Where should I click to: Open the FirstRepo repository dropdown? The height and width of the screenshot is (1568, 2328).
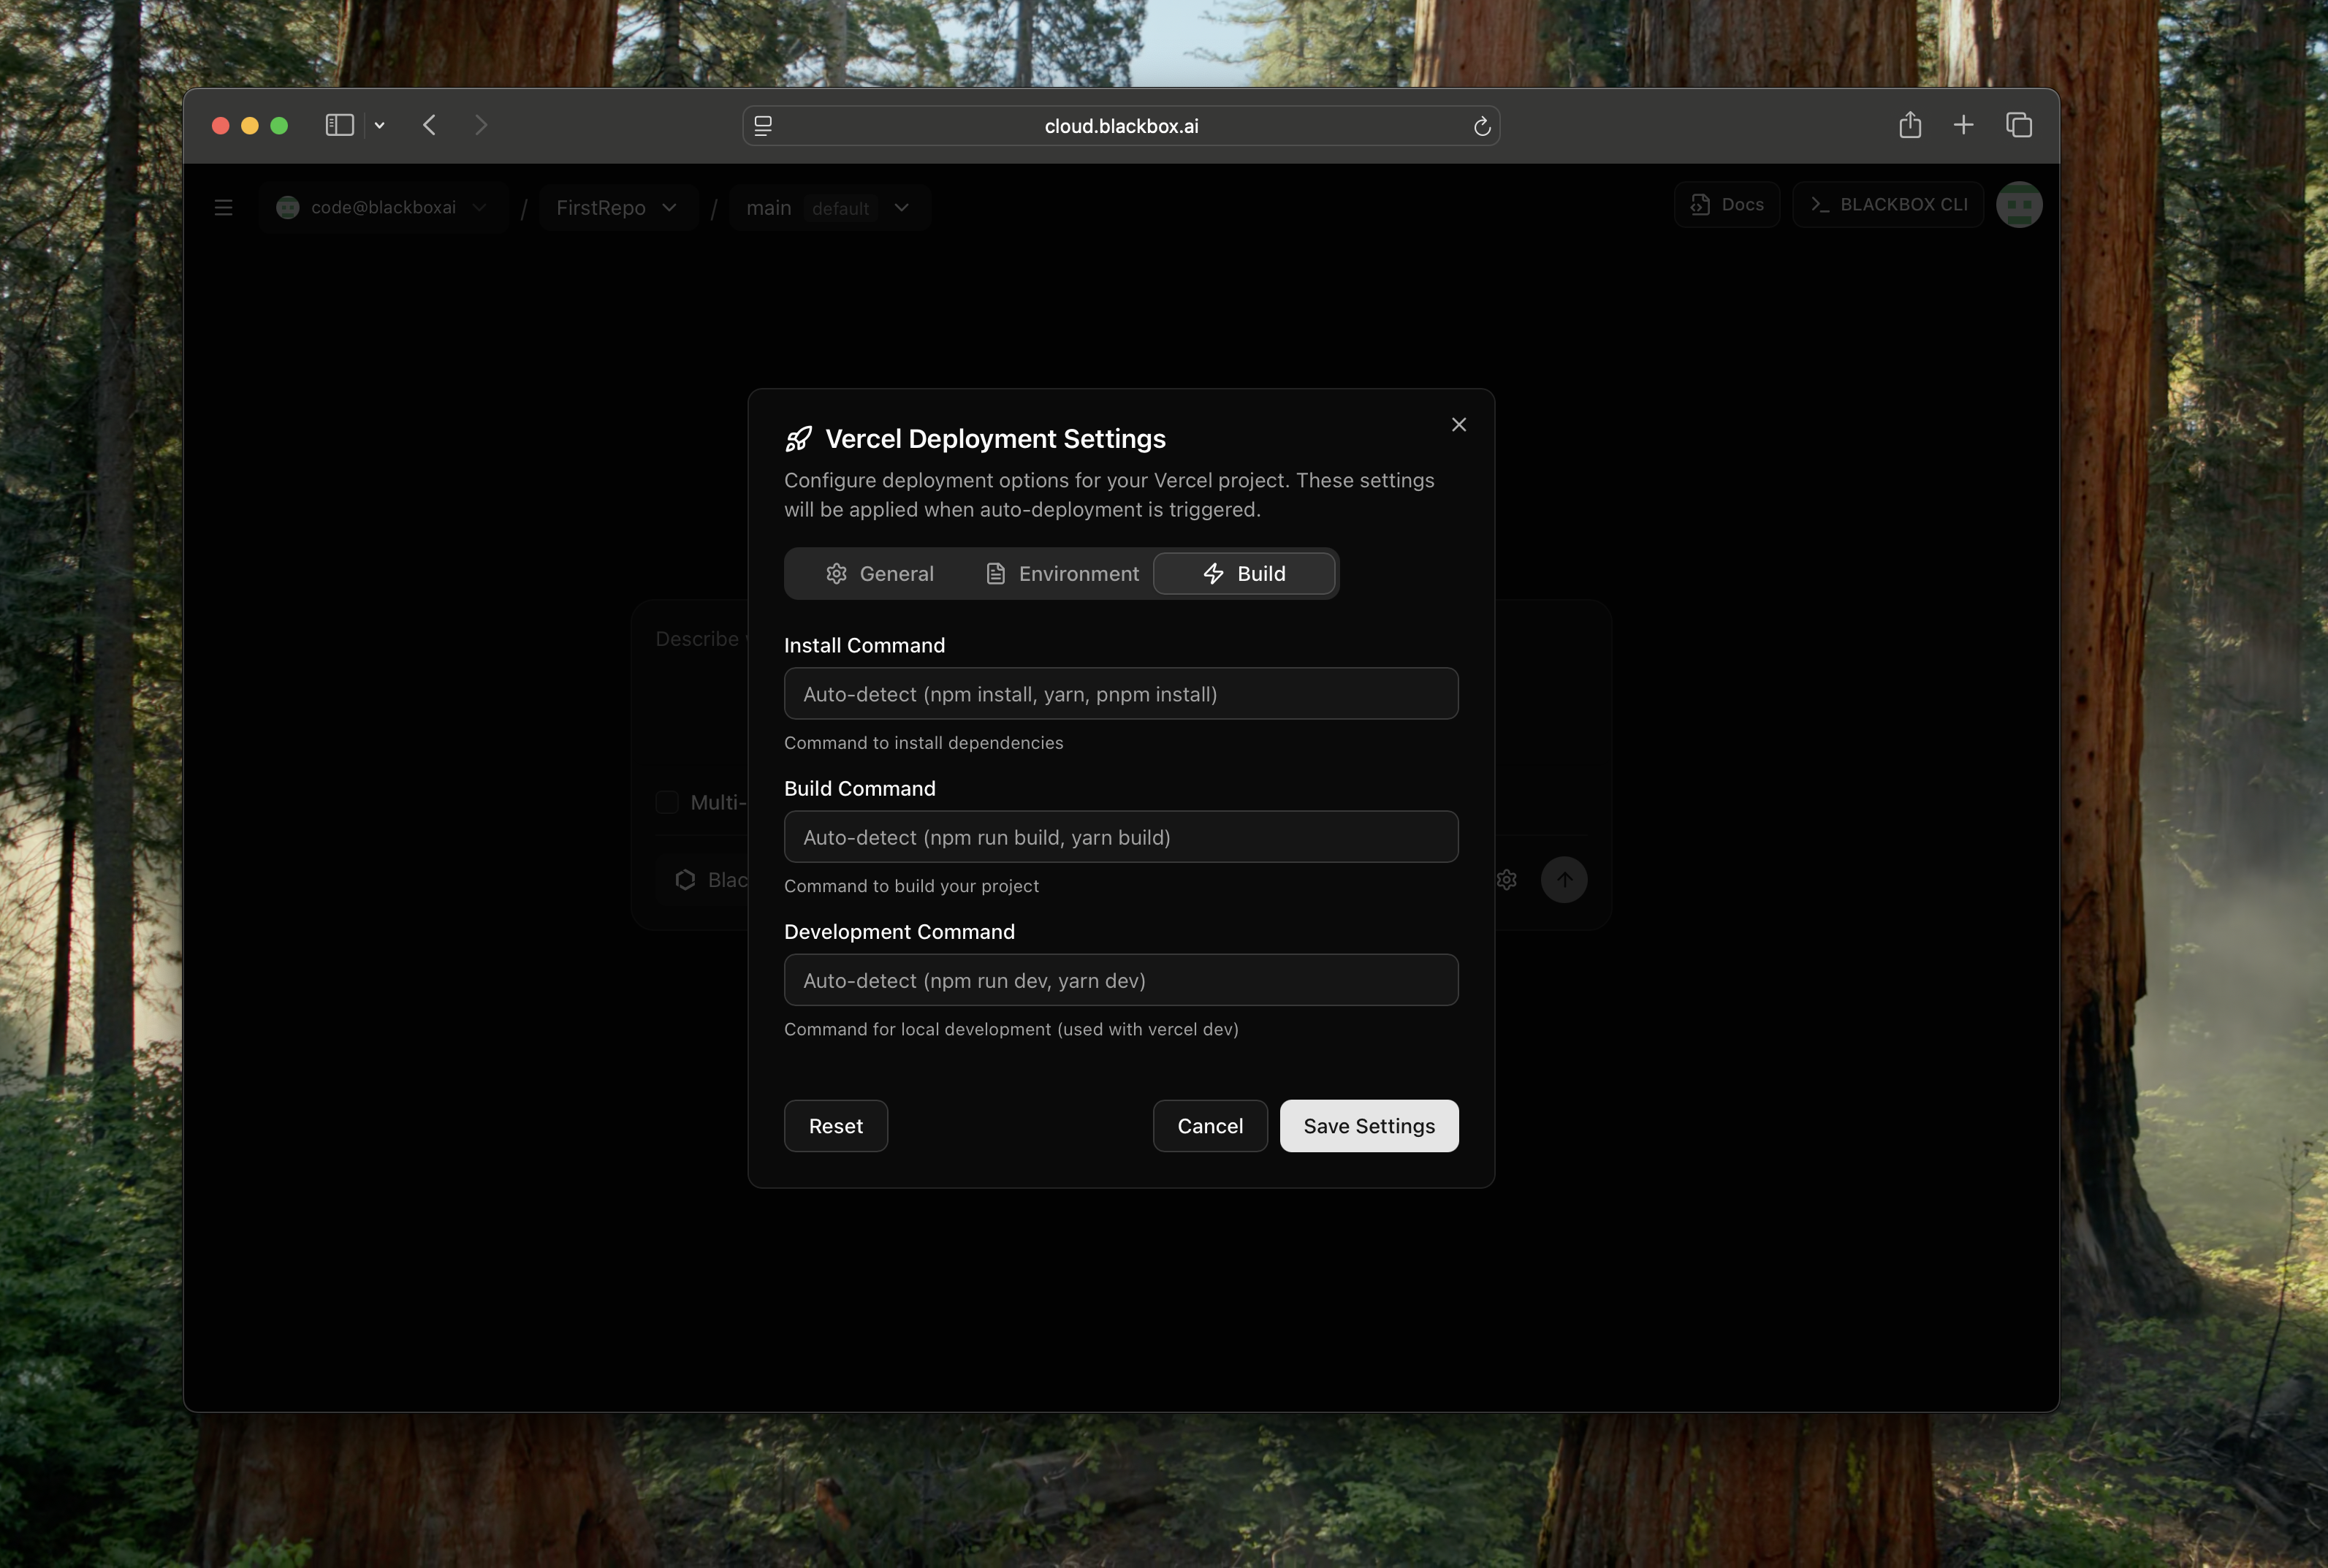pyautogui.click(x=616, y=208)
